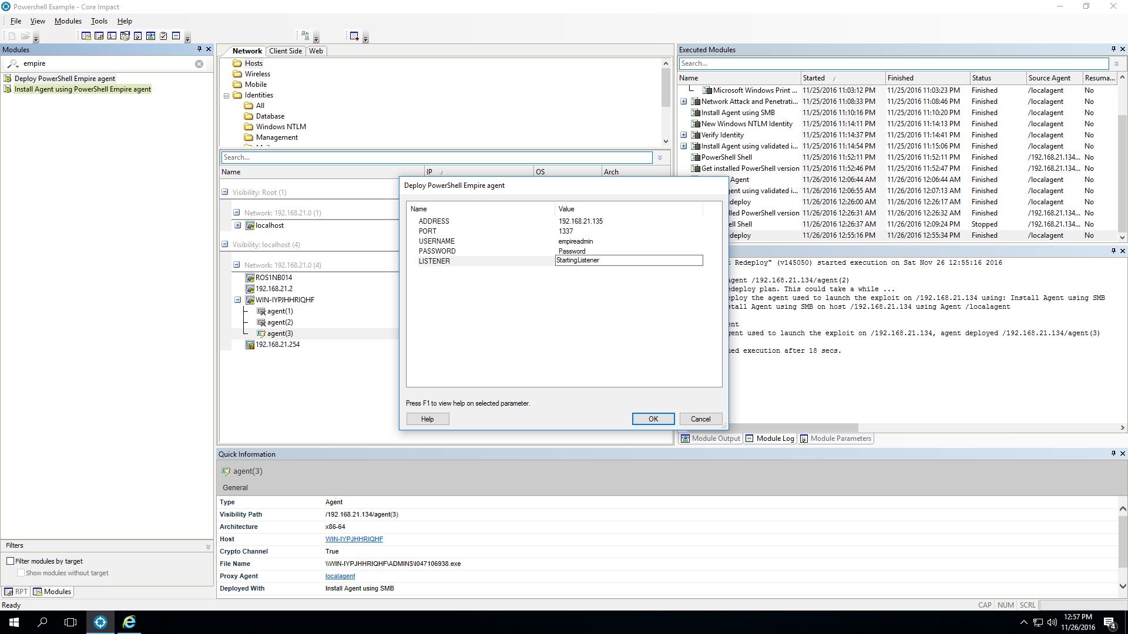Open Task View on the taskbar
The width and height of the screenshot is (1128, 634).
tap(70, 622)
